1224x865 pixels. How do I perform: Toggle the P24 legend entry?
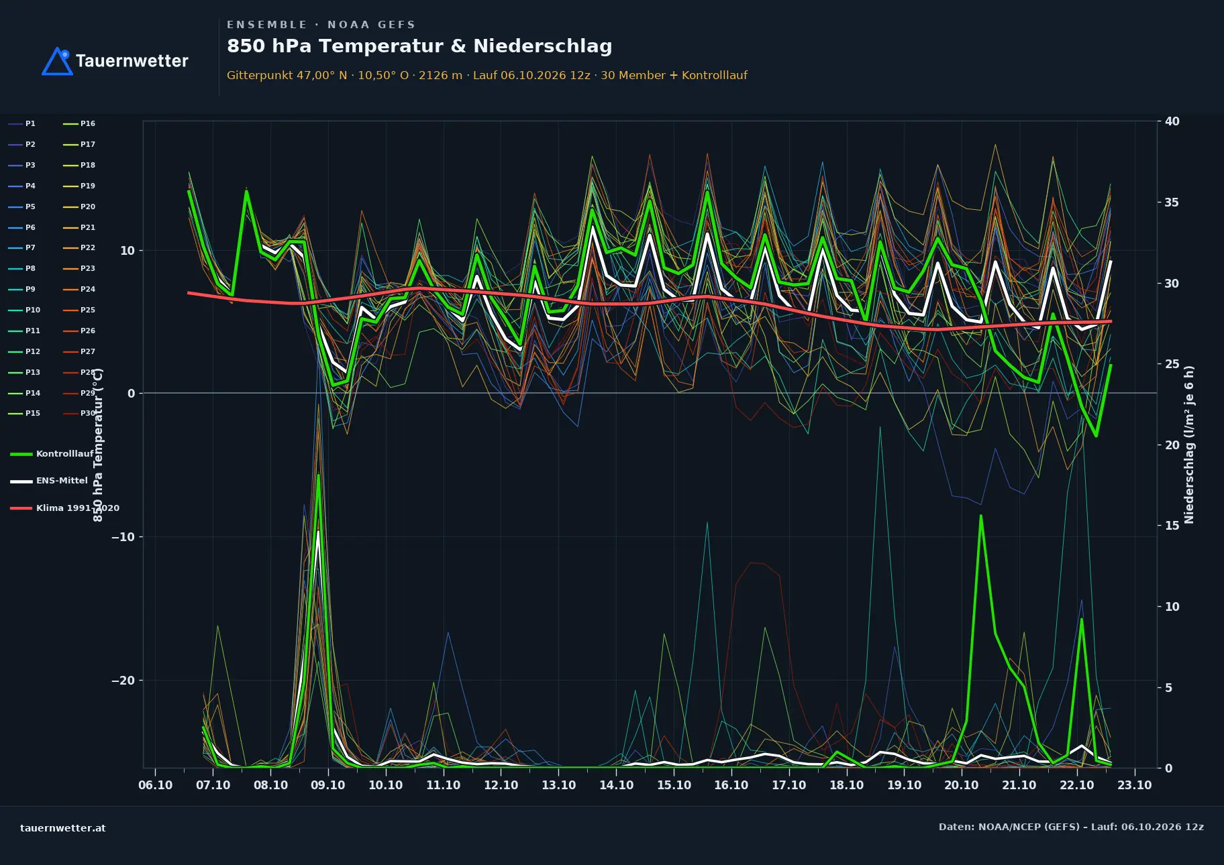click(x=79, y=289)
